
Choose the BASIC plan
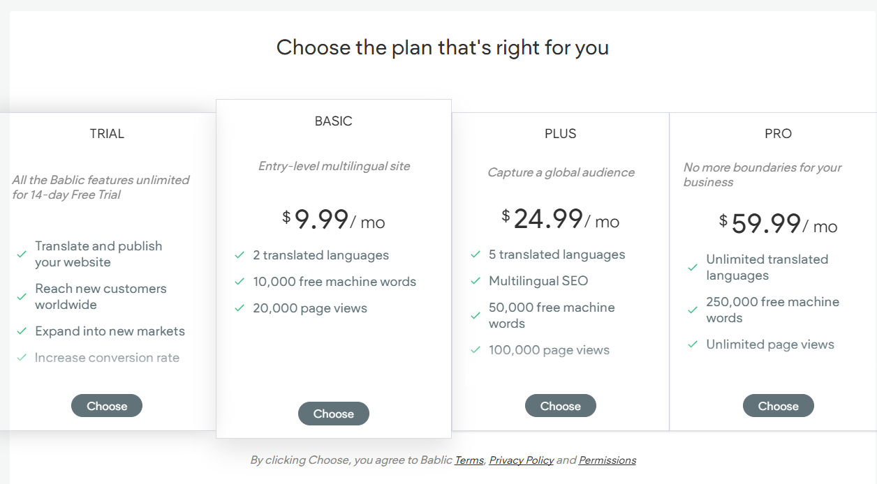point(333,414)
